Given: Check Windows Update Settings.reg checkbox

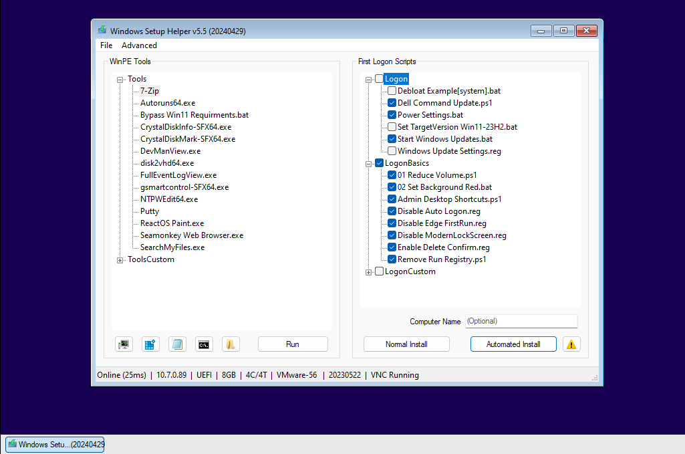Looking at the screenshot, I should (392, 150).
